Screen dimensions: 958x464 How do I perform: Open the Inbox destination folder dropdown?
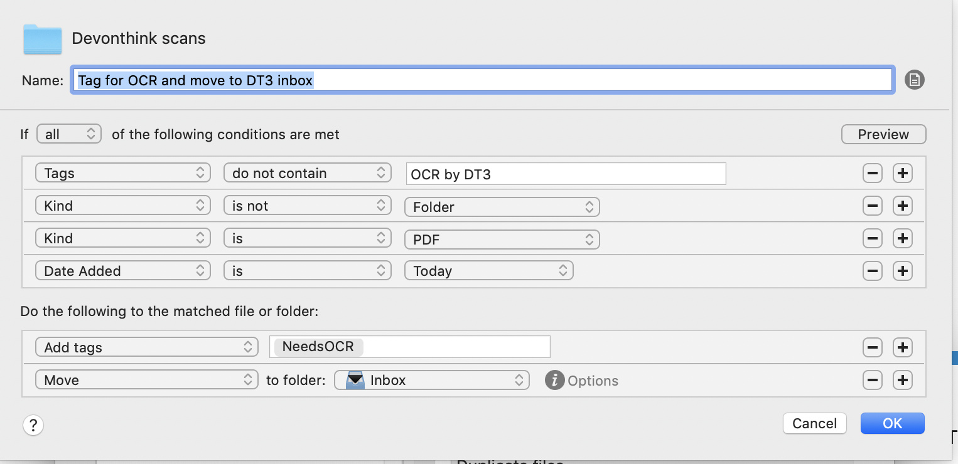click(431, 380)
